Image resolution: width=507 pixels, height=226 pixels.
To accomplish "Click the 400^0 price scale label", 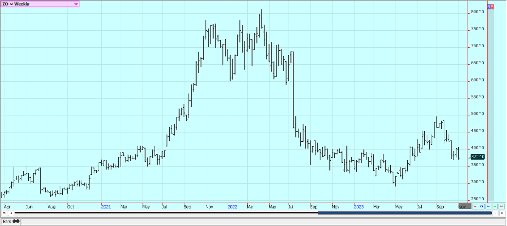I will [478, 148].
